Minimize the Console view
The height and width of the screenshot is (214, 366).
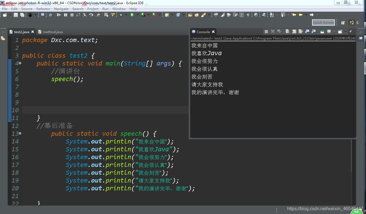point(351,31)
